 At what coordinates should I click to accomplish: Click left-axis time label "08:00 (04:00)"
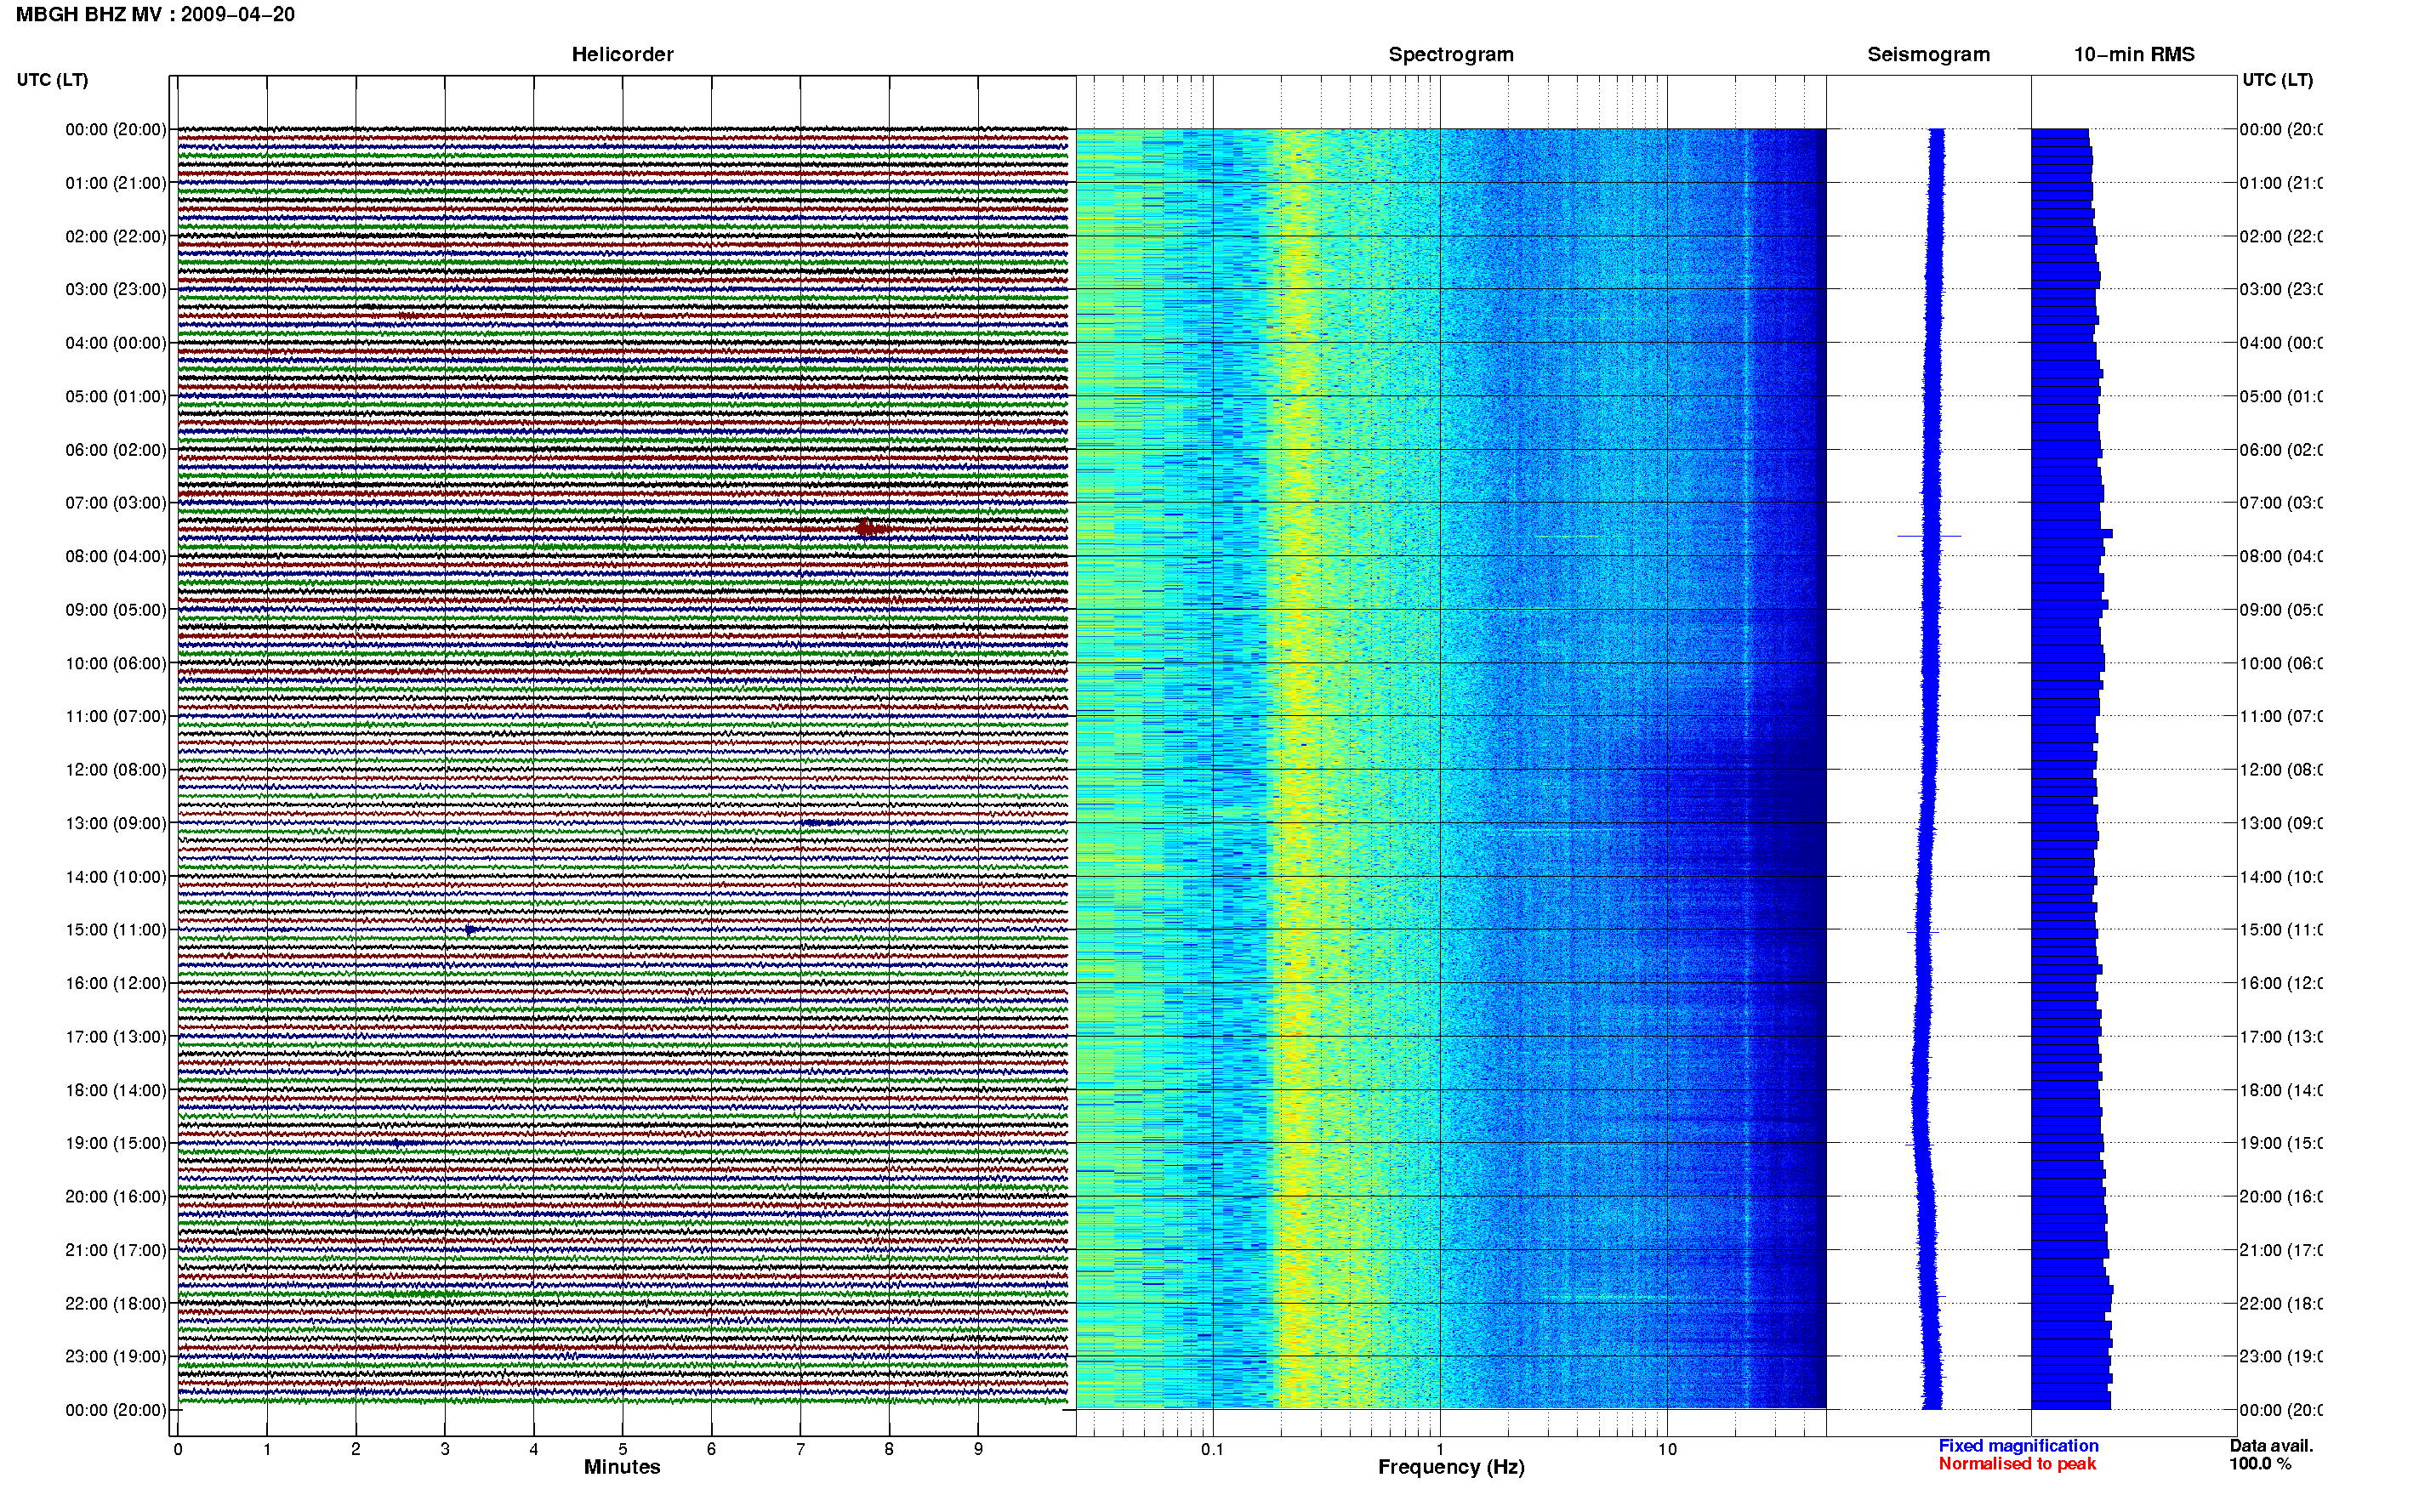[116, 556]
